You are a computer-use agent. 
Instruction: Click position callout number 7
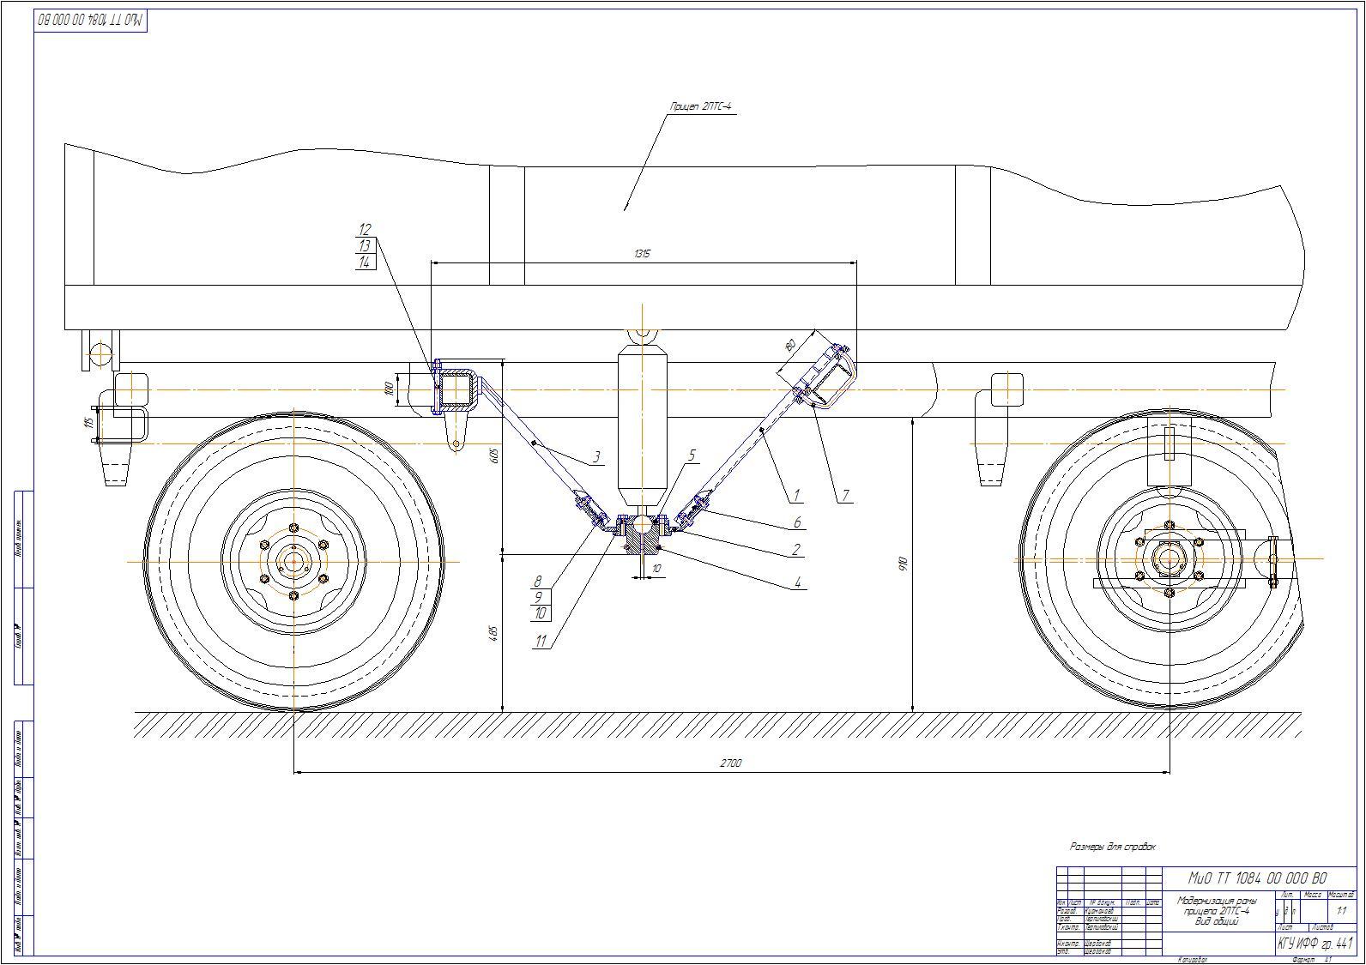pos(844,495)
